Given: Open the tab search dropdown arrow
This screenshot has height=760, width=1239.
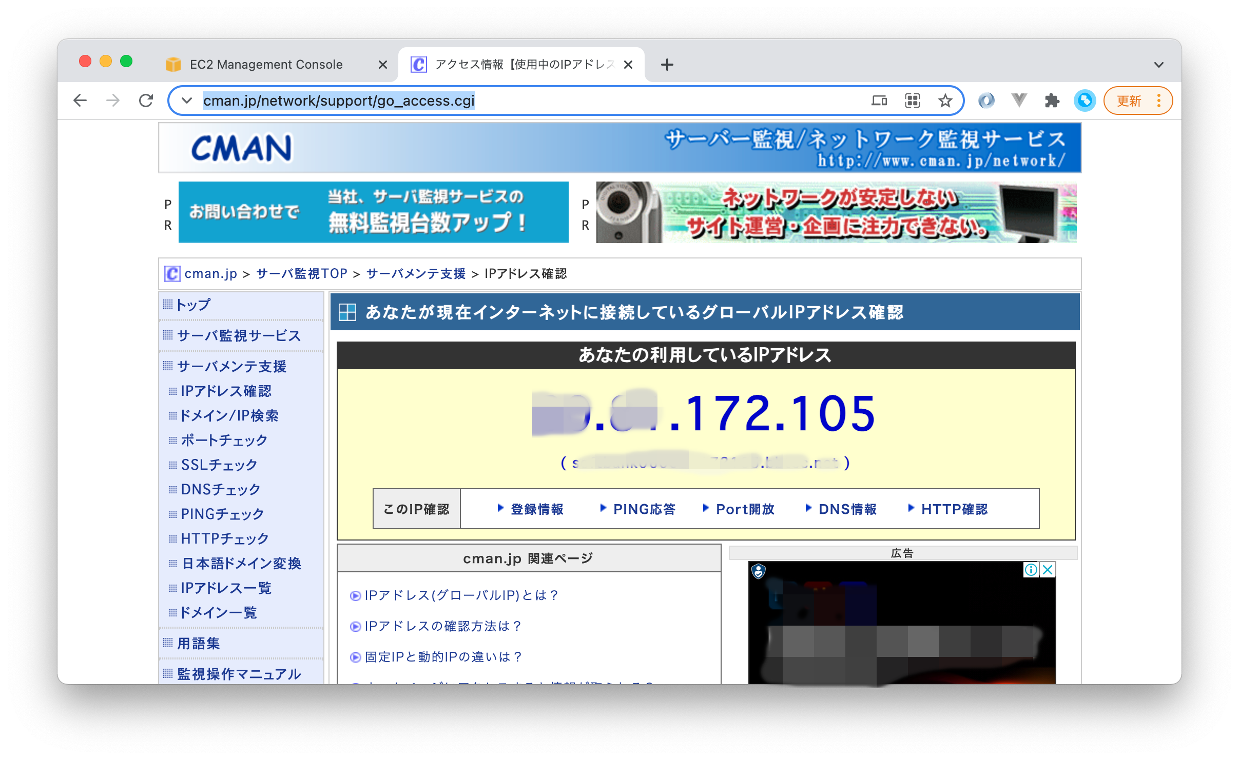Looking at the screenshot, I should coord(1158,65).
